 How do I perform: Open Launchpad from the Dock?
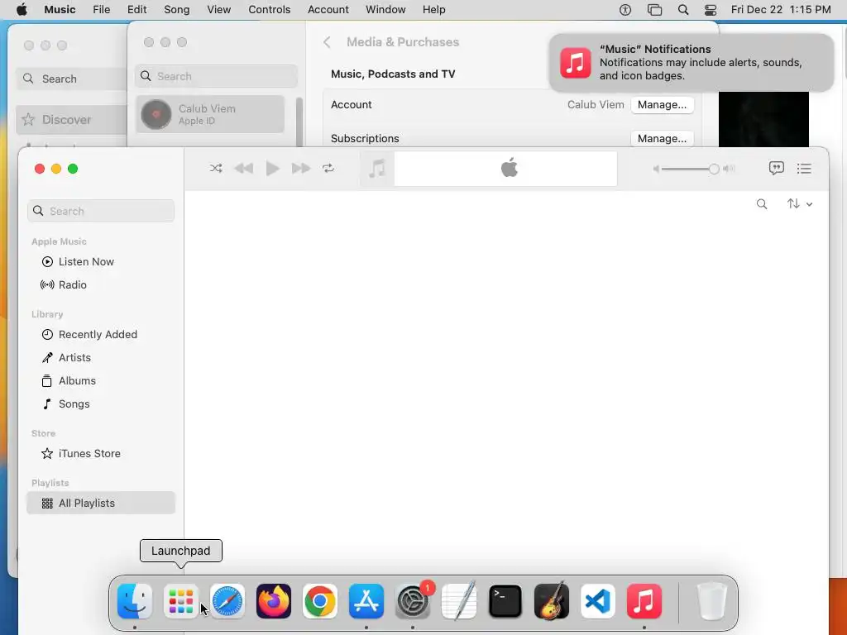(x=181, y=601)
